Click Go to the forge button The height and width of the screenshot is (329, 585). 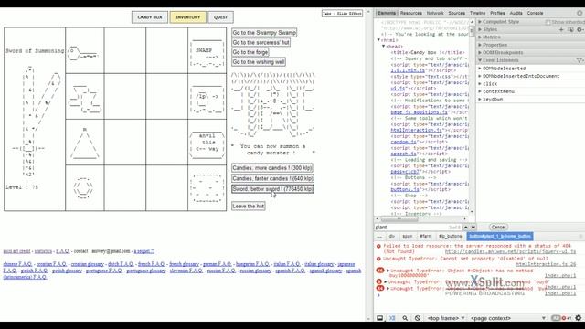point(250,52)
